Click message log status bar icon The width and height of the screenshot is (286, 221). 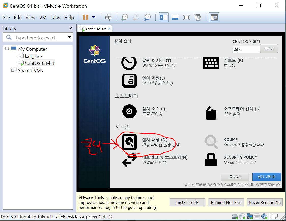tap(275, 216)
